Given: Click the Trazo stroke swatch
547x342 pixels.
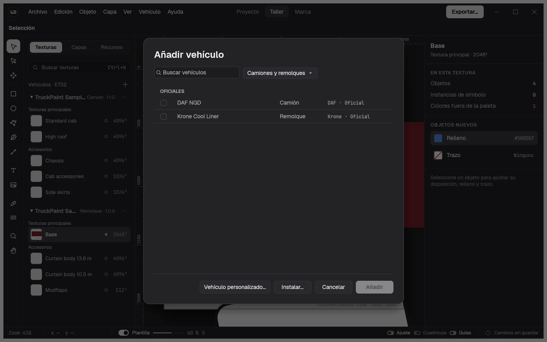Looking at the screenshot, I should [x=438, y=155].
